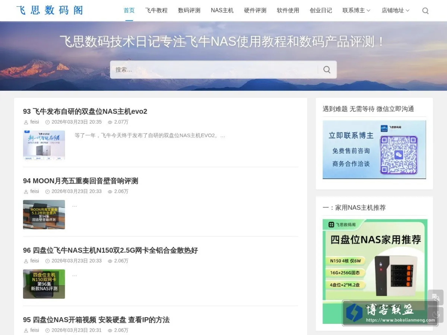
Task: Click author feisi under post 96
Action: click(x=35, y=261)
